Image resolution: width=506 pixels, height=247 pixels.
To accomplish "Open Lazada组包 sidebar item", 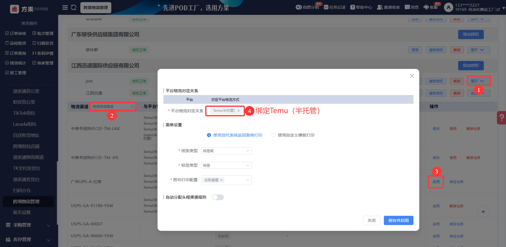I will [x=25, y=124].
